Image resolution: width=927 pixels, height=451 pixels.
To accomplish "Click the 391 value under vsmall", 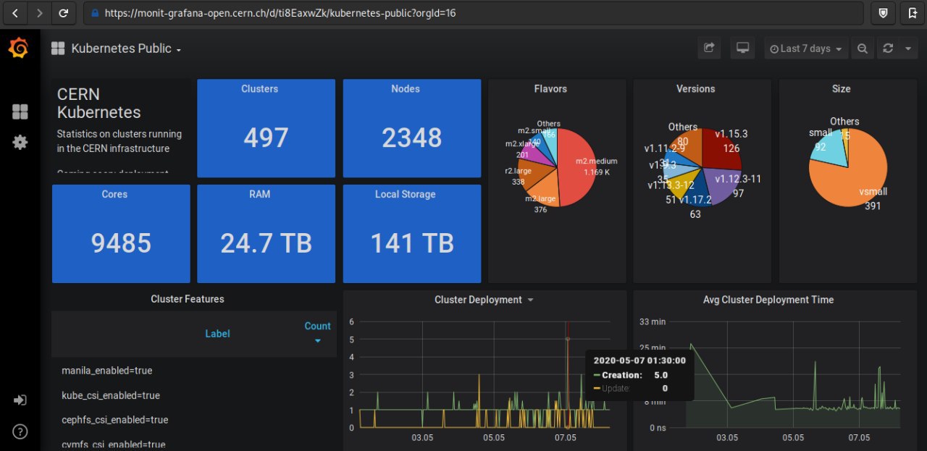I will click(x=873, y=206).
